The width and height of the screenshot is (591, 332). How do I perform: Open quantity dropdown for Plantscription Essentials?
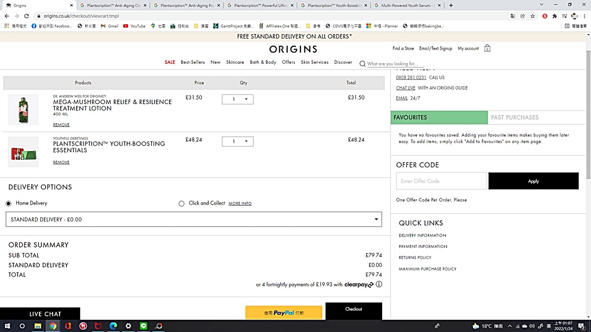238,142
